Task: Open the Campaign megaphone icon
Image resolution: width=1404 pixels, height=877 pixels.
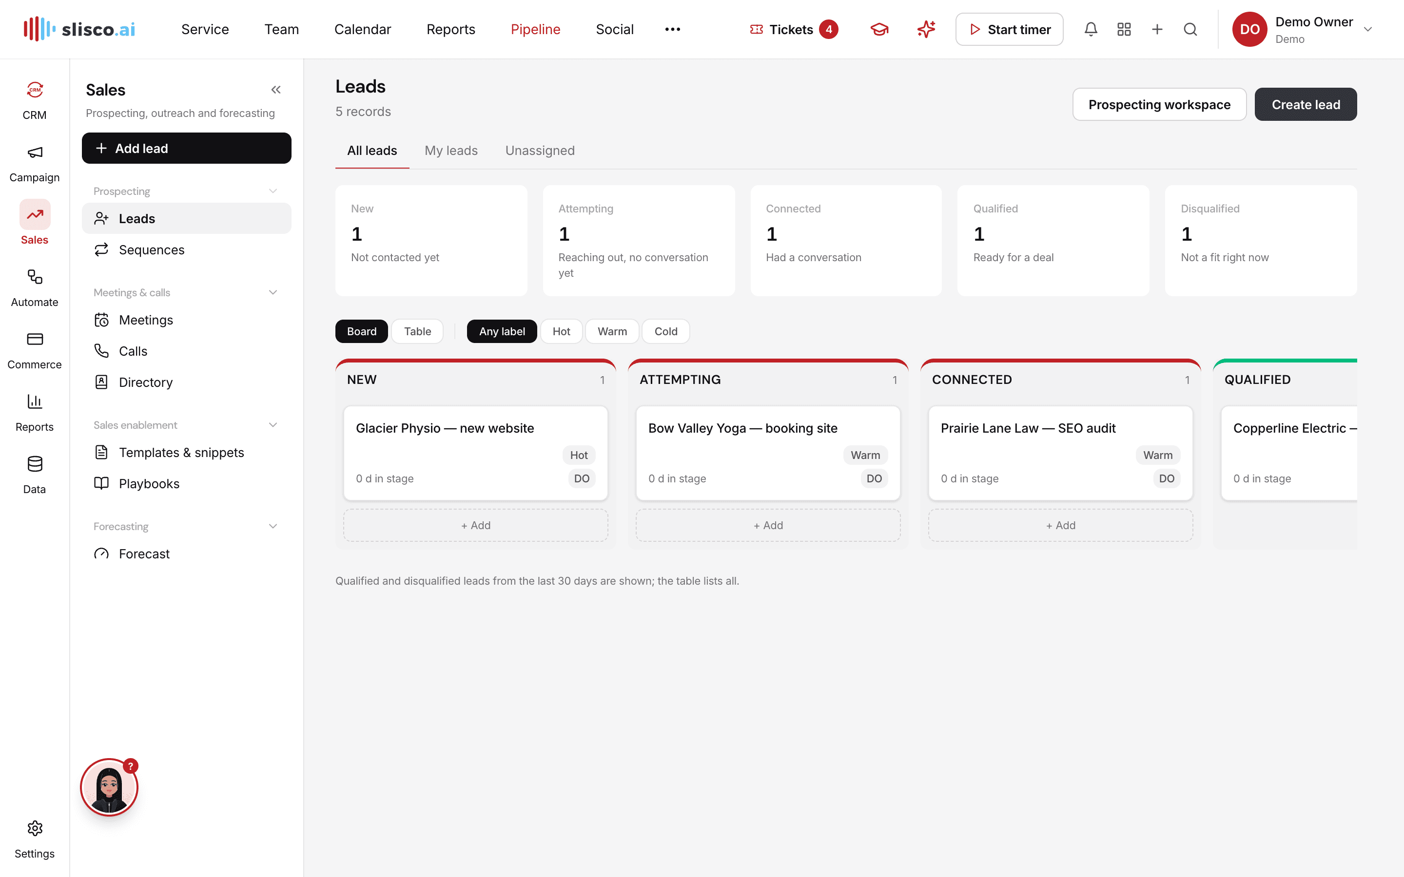Action: [x=35, y=153]
